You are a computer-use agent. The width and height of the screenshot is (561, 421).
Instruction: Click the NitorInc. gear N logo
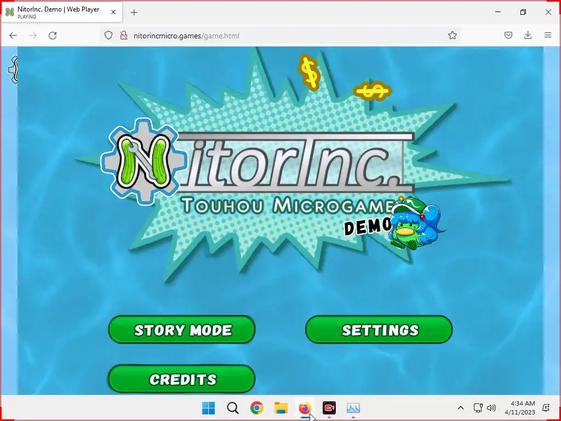point(144,162)
